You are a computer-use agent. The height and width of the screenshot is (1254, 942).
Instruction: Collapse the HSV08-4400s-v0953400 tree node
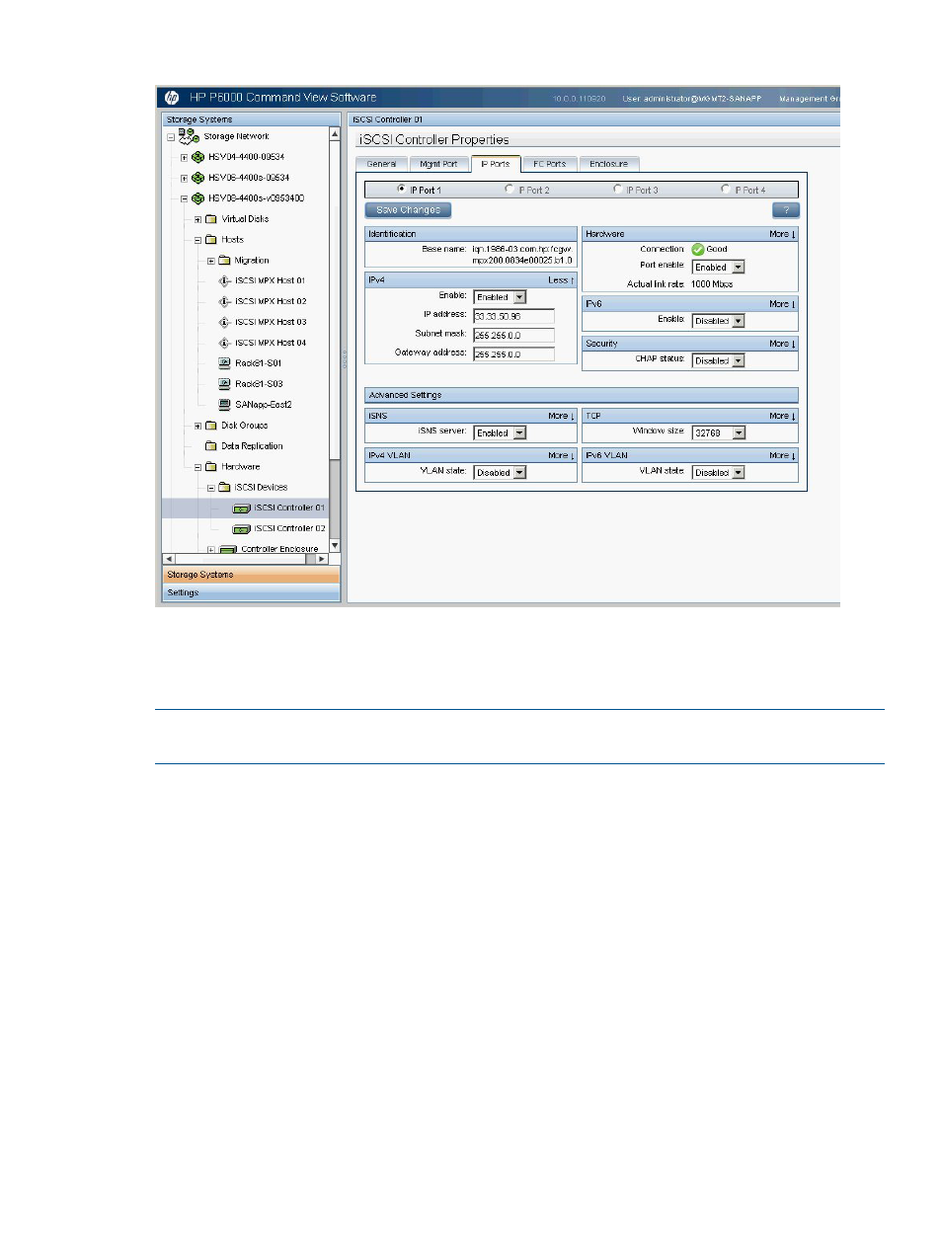184,198
